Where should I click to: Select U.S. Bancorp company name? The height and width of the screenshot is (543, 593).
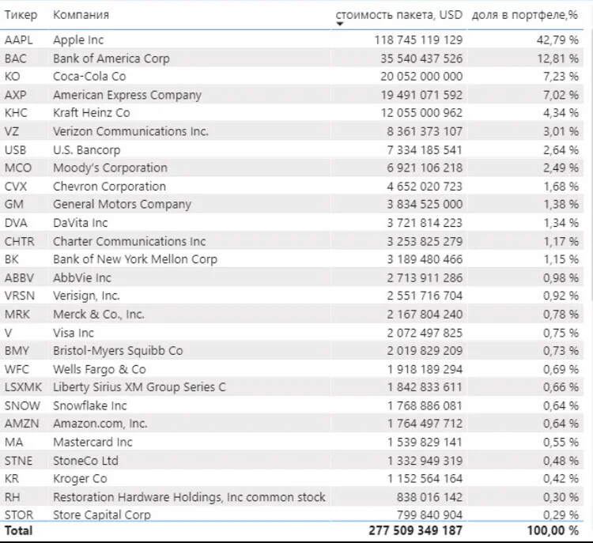click(87, 149)
